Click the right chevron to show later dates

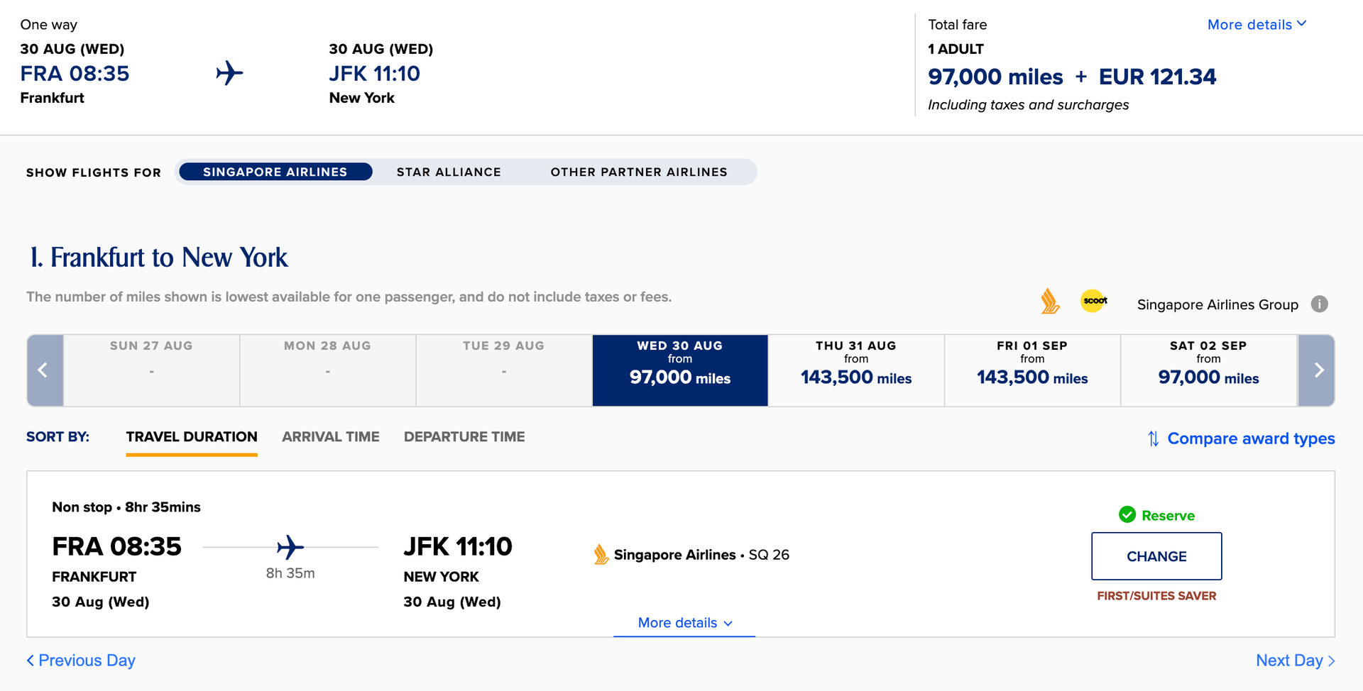click(1318, 370)
